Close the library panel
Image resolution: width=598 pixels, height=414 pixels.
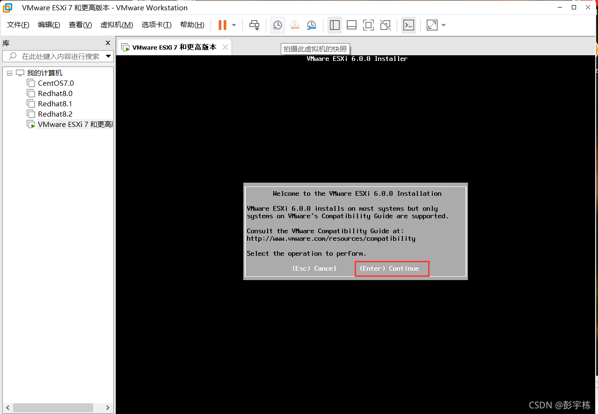108,43
